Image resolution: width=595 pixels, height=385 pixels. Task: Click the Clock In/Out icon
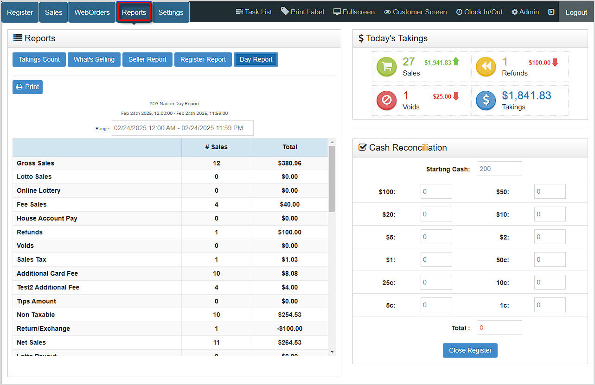coord(461,12)
